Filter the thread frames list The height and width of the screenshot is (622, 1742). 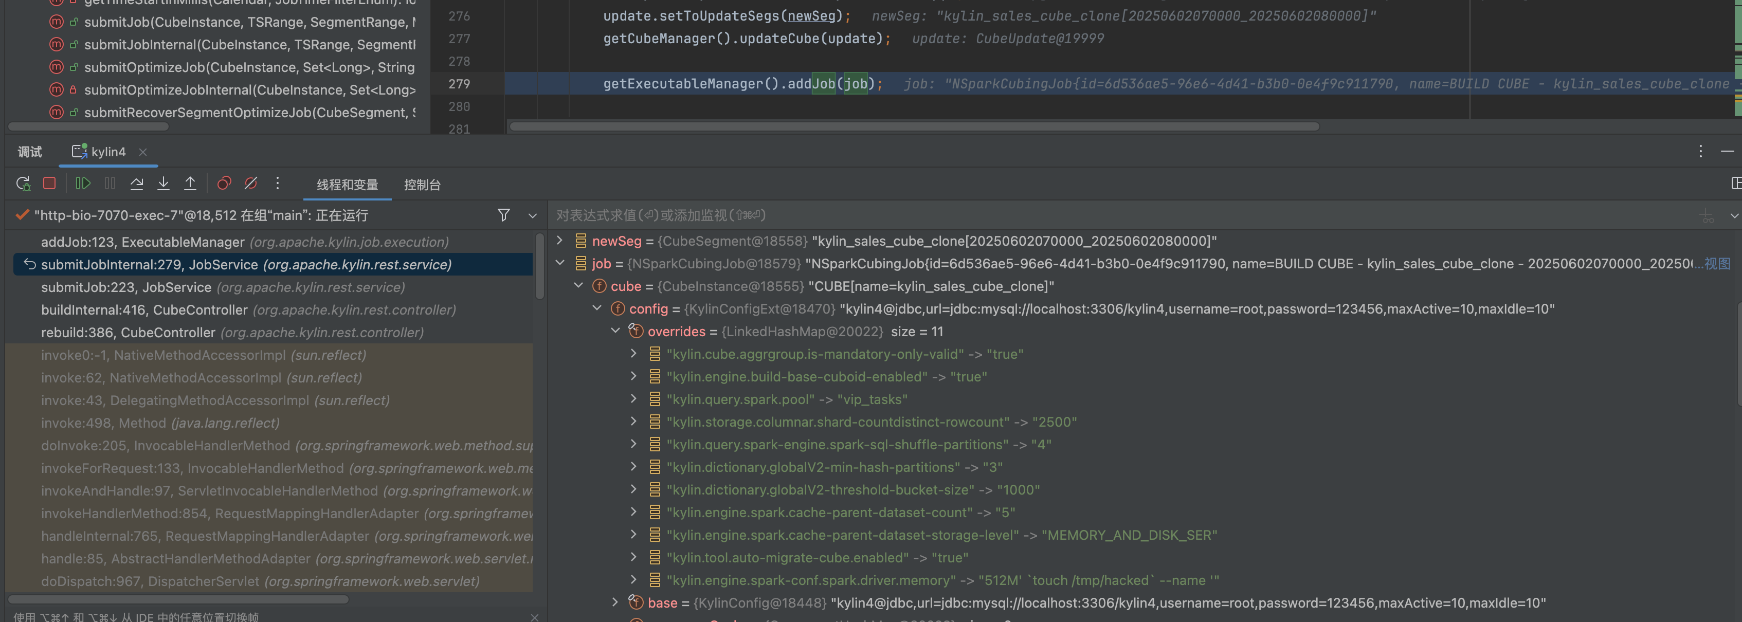pos(504,215)
